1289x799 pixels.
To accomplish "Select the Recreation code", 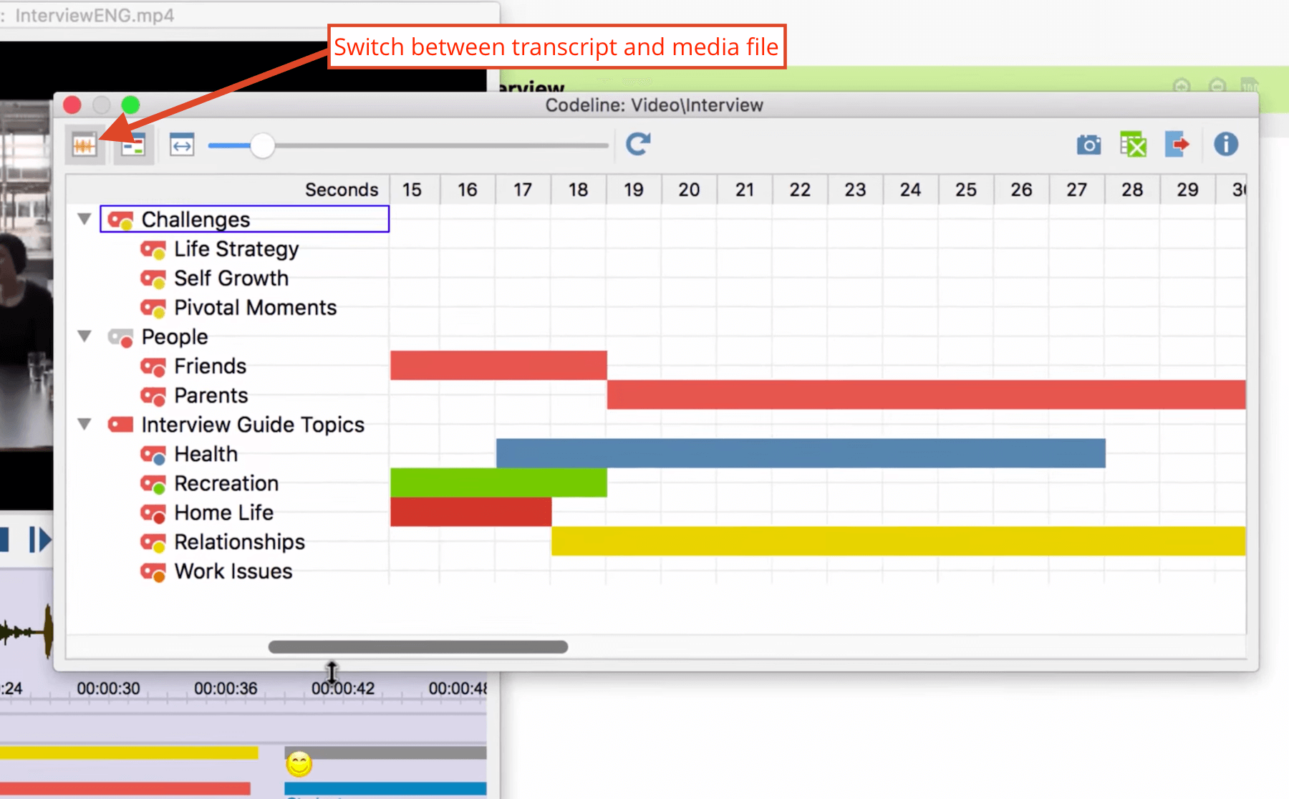I will click(226, 483).
